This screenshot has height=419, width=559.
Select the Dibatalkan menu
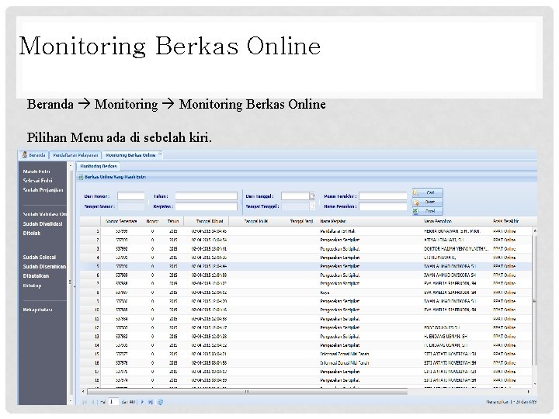(x=36, y=275)
